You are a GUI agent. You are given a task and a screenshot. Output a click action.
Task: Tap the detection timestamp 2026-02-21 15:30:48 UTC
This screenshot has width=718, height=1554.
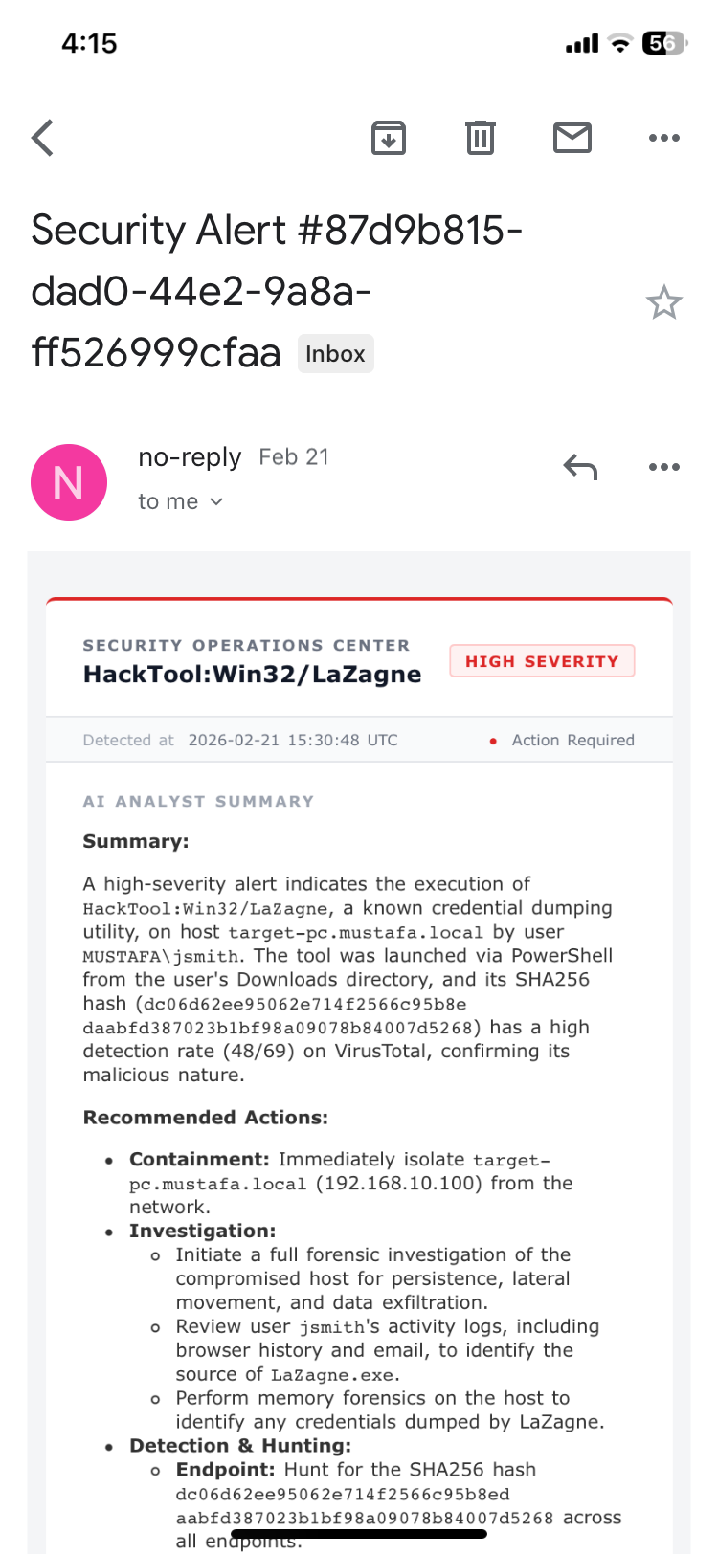pyautogui.click(x=293, y=740)
